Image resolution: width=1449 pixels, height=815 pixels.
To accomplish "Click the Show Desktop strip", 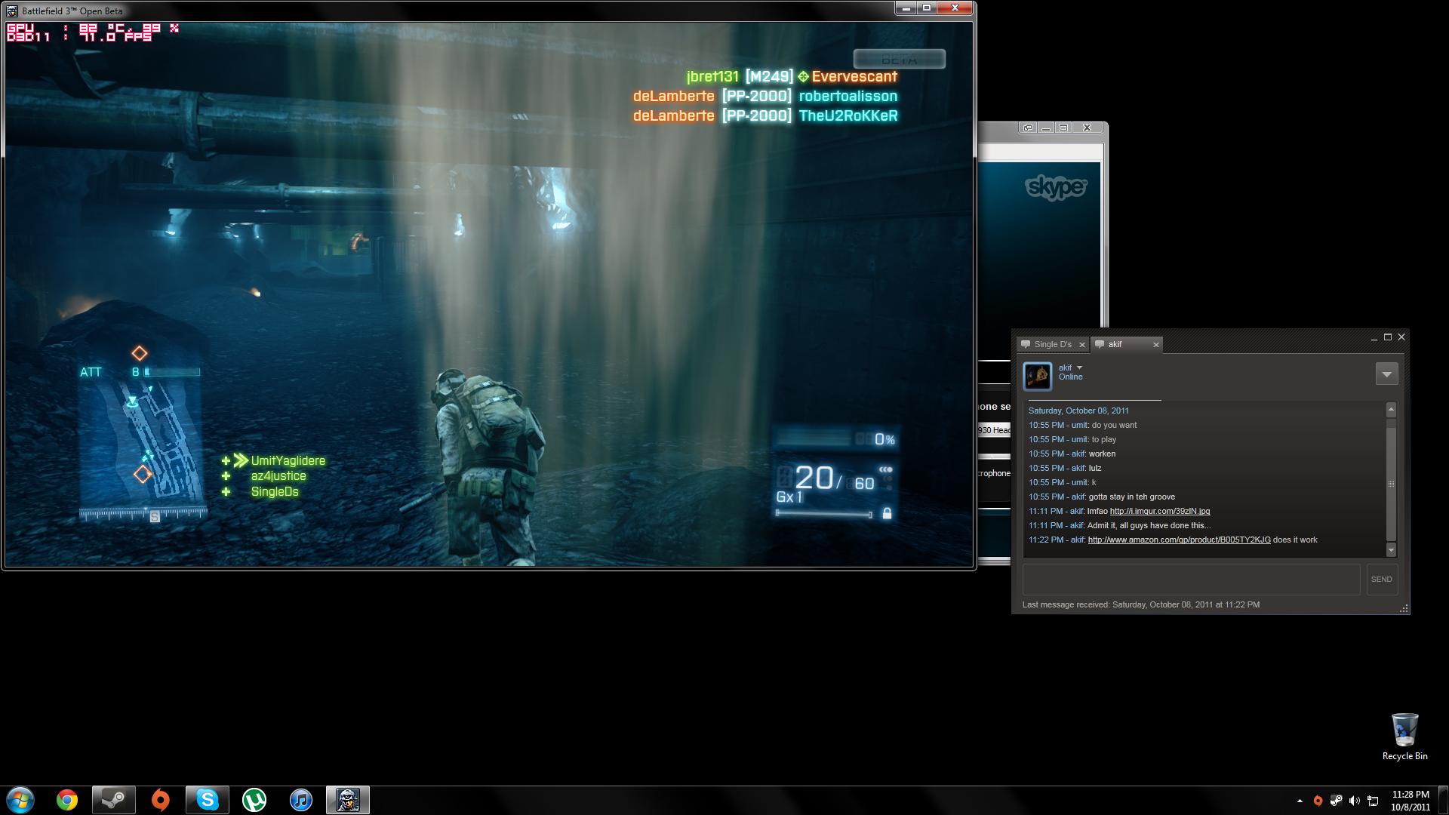I will (1443, 800).
